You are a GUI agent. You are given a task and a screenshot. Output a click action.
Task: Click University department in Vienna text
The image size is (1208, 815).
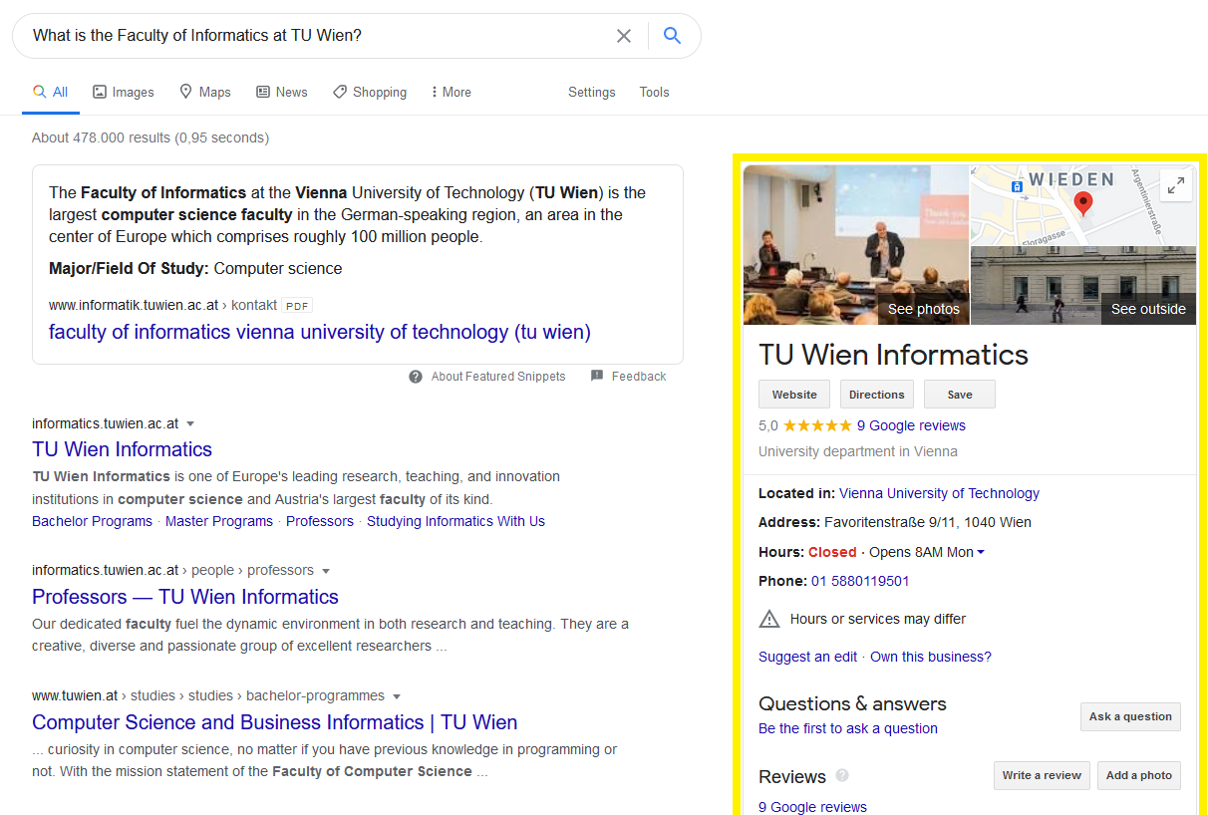[858, 451]
